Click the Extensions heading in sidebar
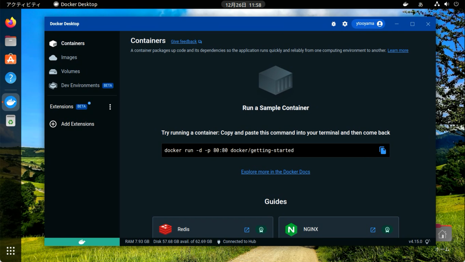The image size is (465, 262). pyautogui.click(x=62, y=107)
